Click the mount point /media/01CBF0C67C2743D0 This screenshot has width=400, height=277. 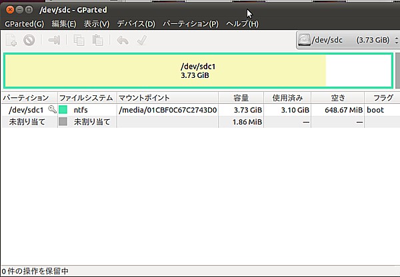[x=167, y=110]
